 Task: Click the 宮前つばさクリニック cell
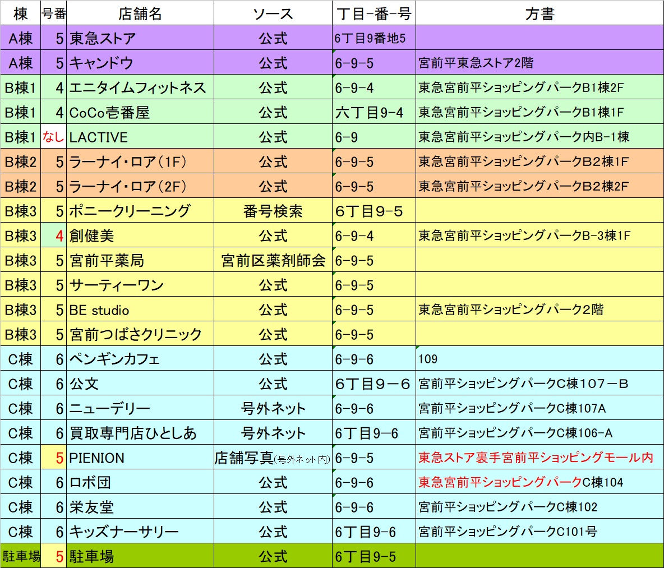[x=140, y=334]
